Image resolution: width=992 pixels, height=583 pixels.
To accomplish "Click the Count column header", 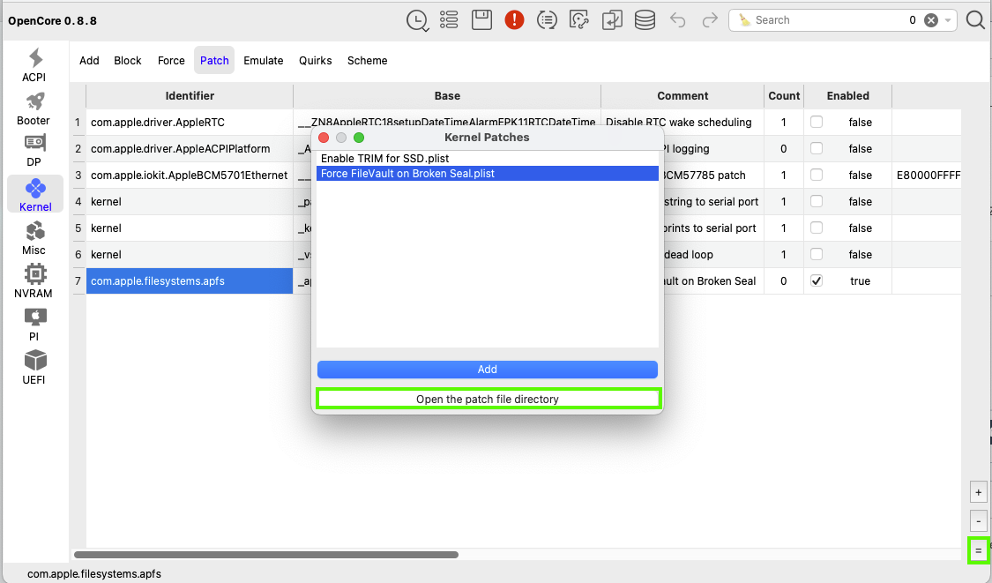I will pyautogui.click(x=784, y=95).
